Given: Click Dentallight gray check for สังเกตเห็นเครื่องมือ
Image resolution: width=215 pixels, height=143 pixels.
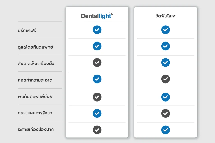Looking at the screenshot, I should coord(97,63).
